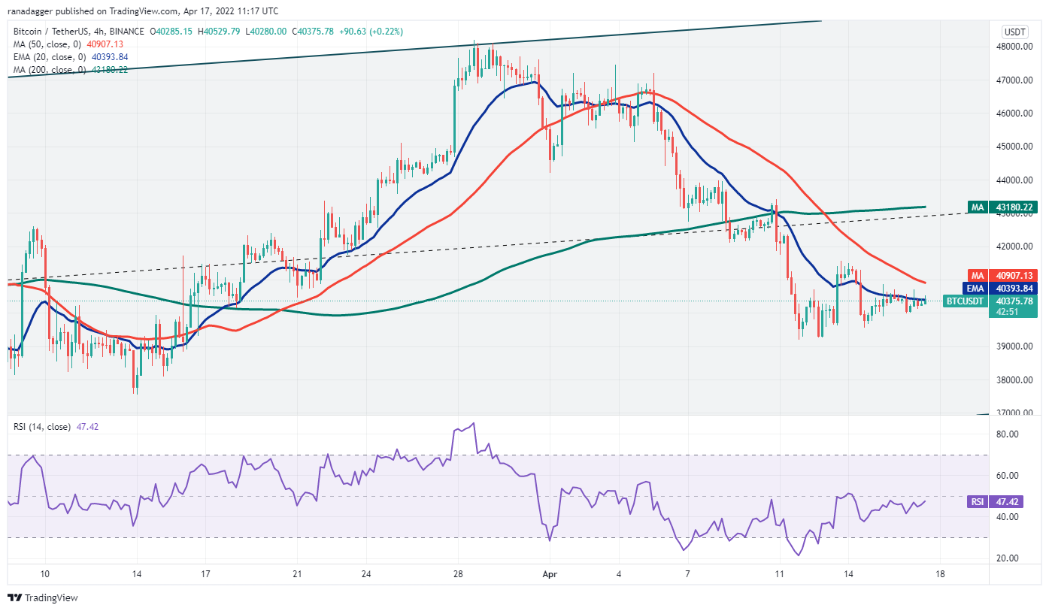
Task: Click the 28 date label on time axis
Action: tap(456, 573)
